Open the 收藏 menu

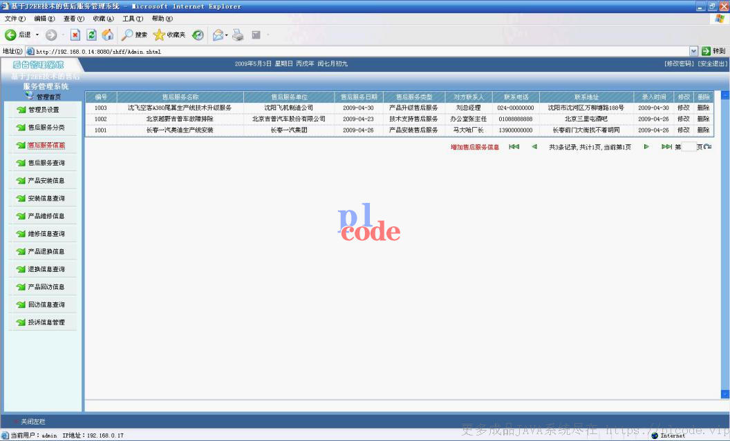[x=104, y=19]
